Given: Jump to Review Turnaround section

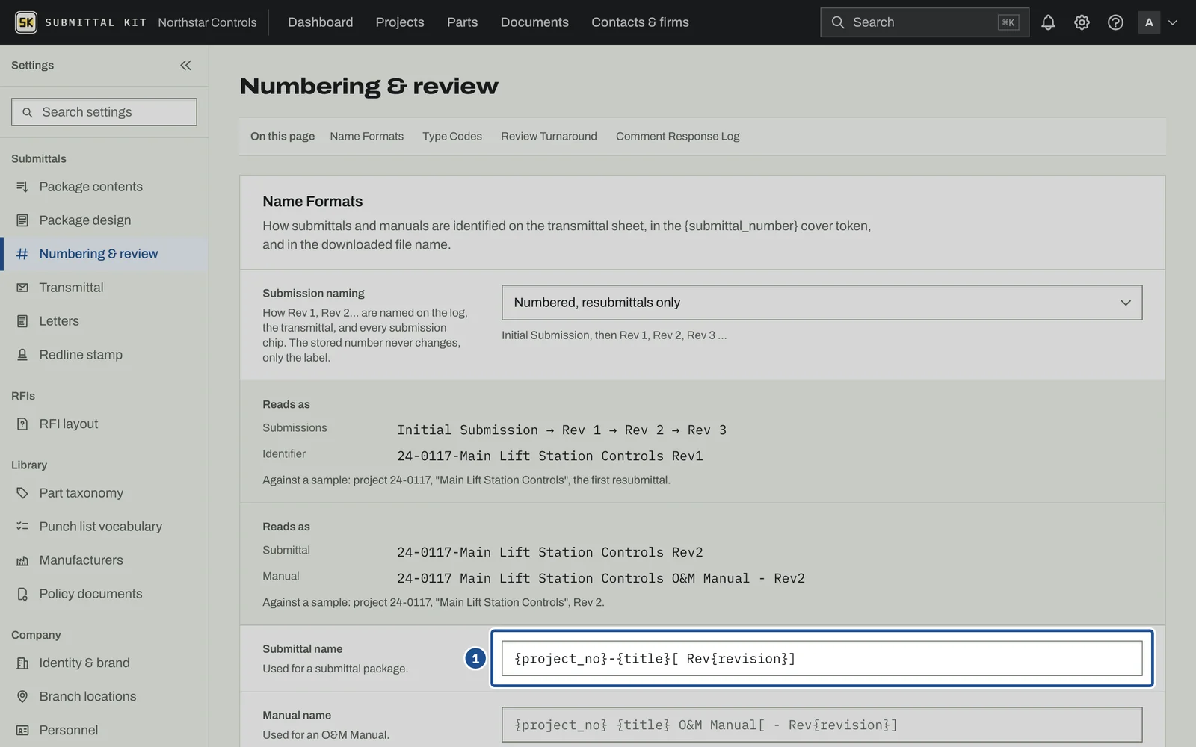Looking at the screenshot, I should click(x=549, y=136).
